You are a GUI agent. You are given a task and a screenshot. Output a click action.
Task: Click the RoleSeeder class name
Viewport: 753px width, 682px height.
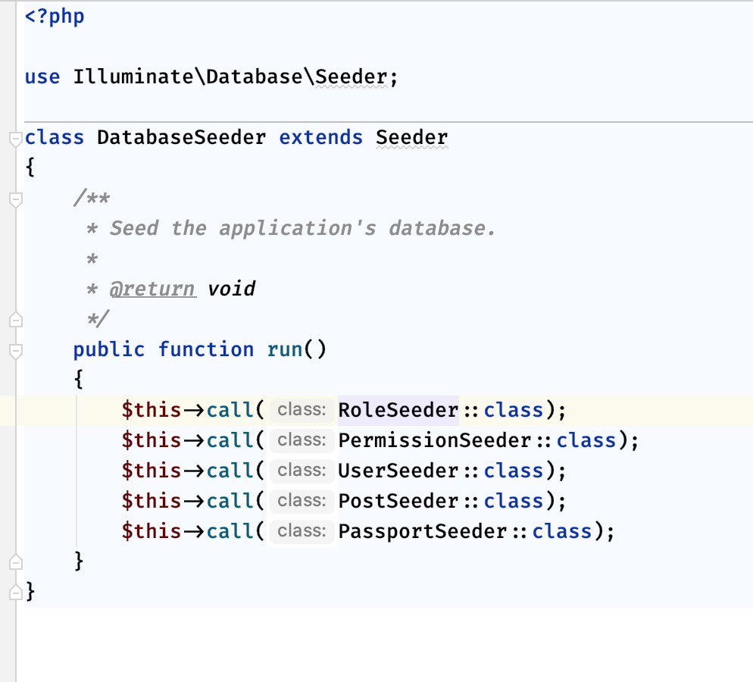pos(398,410)
